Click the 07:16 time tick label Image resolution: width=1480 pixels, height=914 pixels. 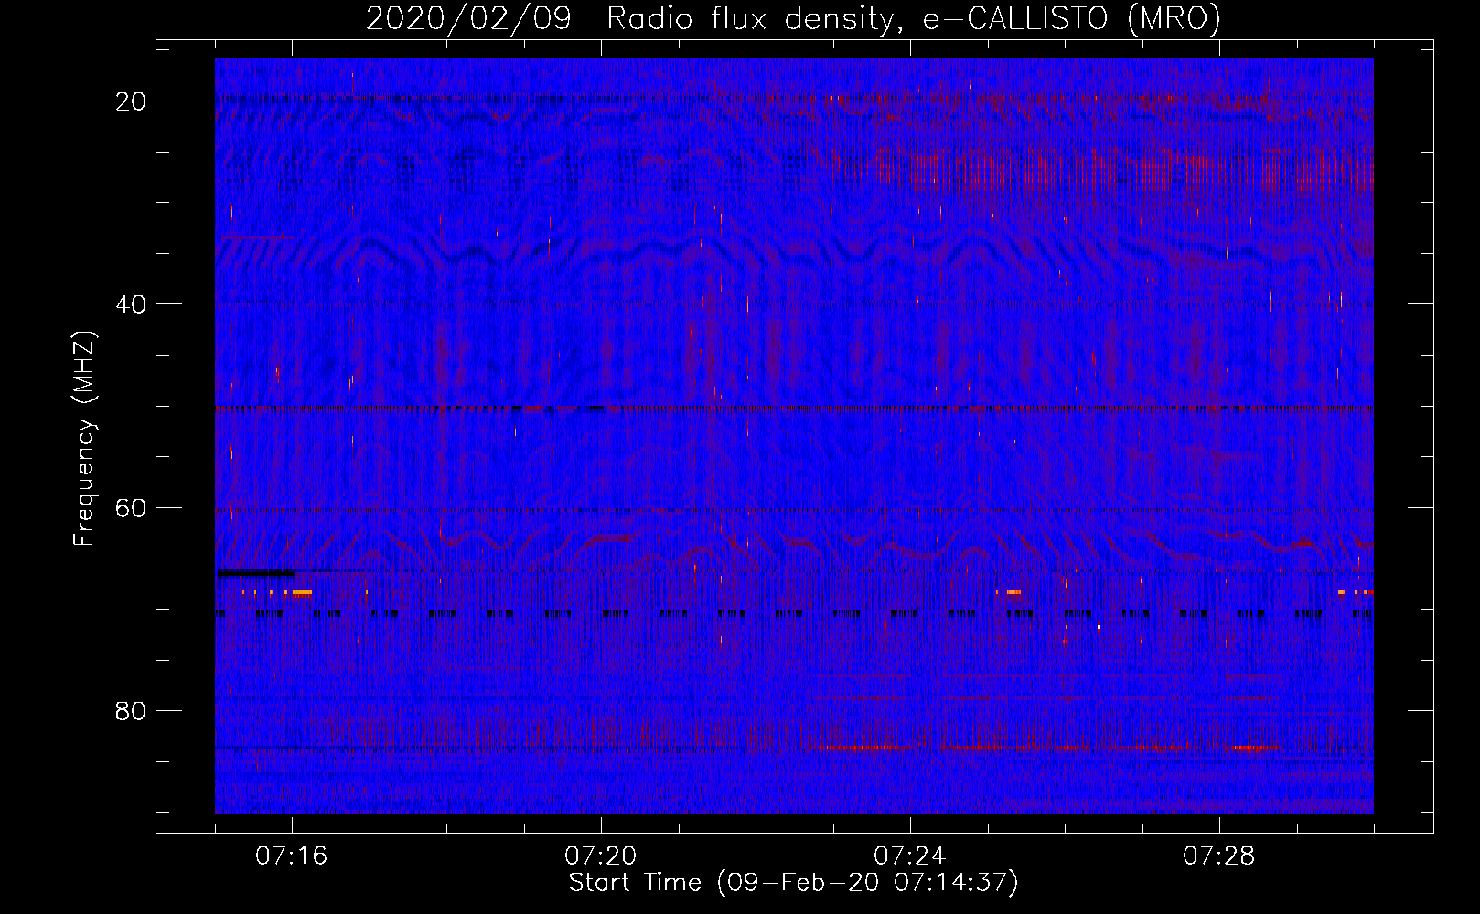(292, 856)
